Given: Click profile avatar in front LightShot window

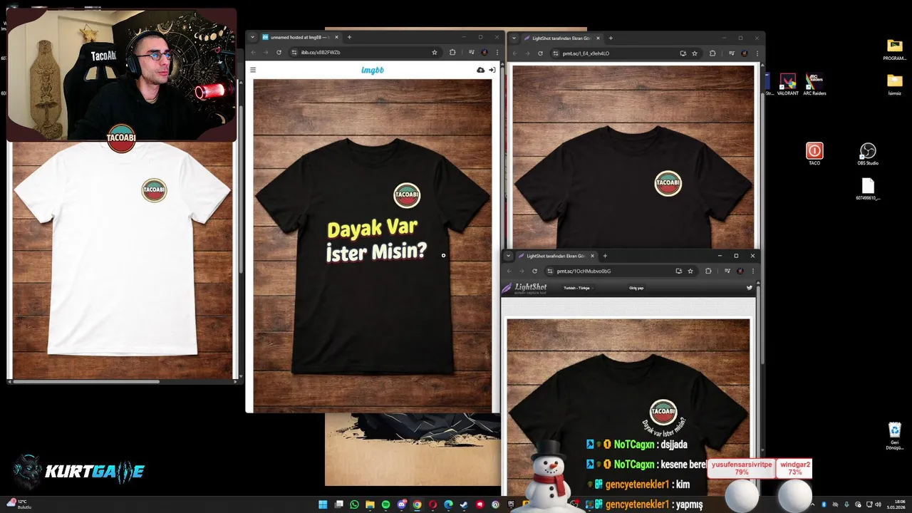Looking at the screenshot, I should point(740,271).
